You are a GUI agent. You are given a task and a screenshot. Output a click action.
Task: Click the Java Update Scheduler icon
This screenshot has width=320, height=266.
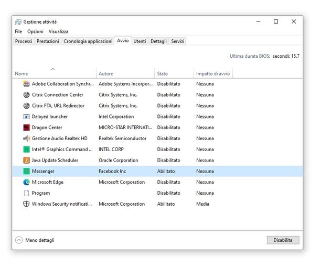[26, 160]
